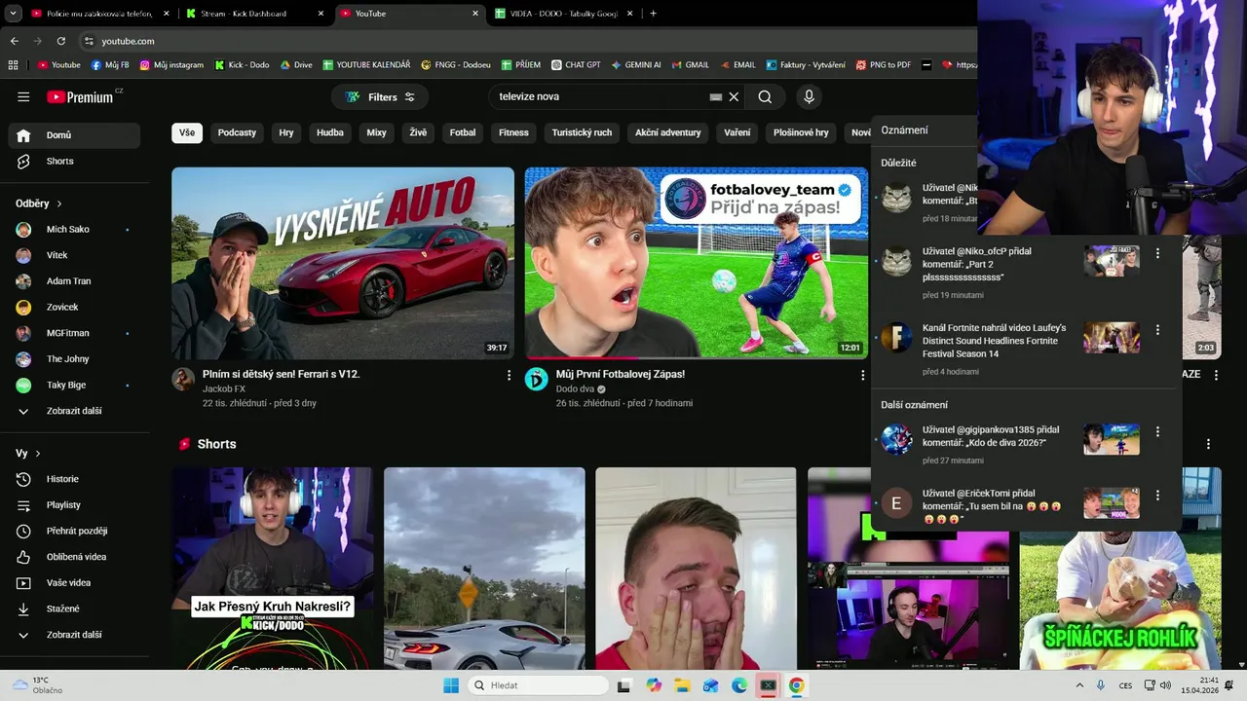Show hidden system tray icons chevron

click(1079, 685)
